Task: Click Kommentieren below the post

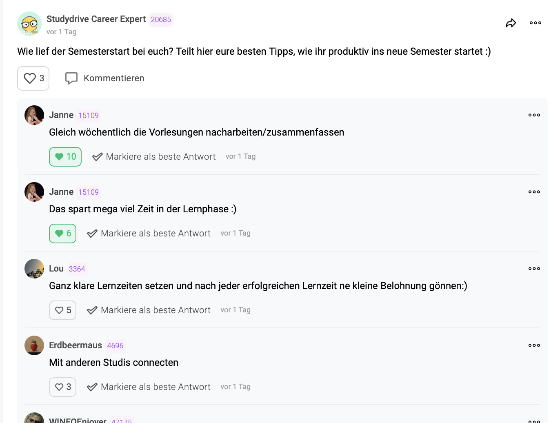Action: (114, 78)
